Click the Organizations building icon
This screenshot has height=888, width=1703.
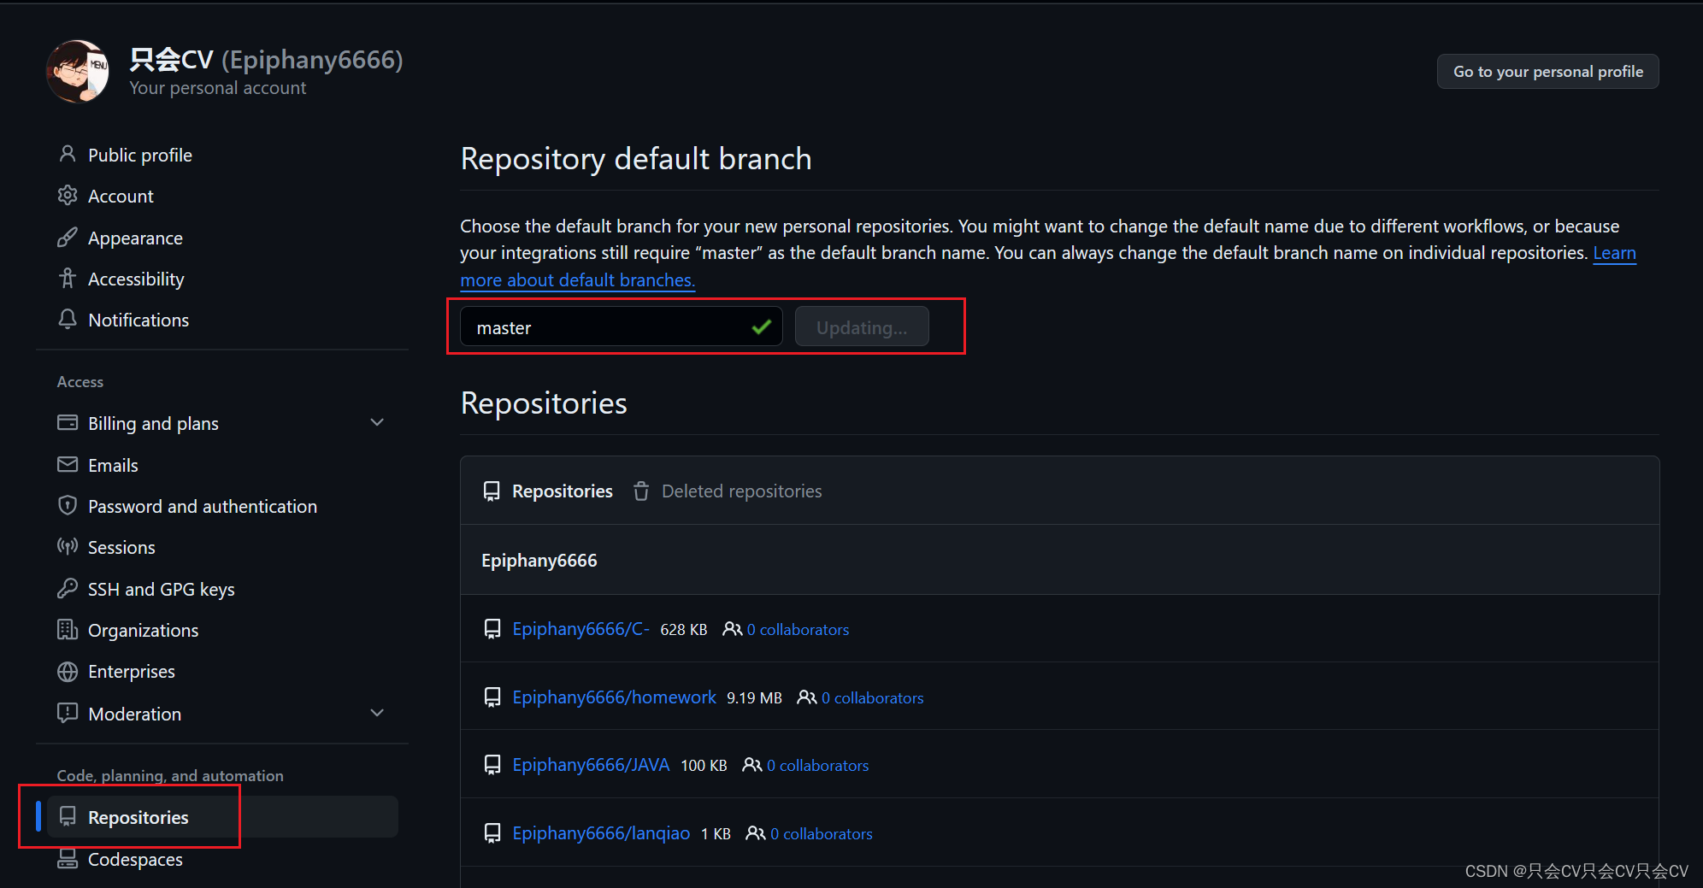(68, 630)
